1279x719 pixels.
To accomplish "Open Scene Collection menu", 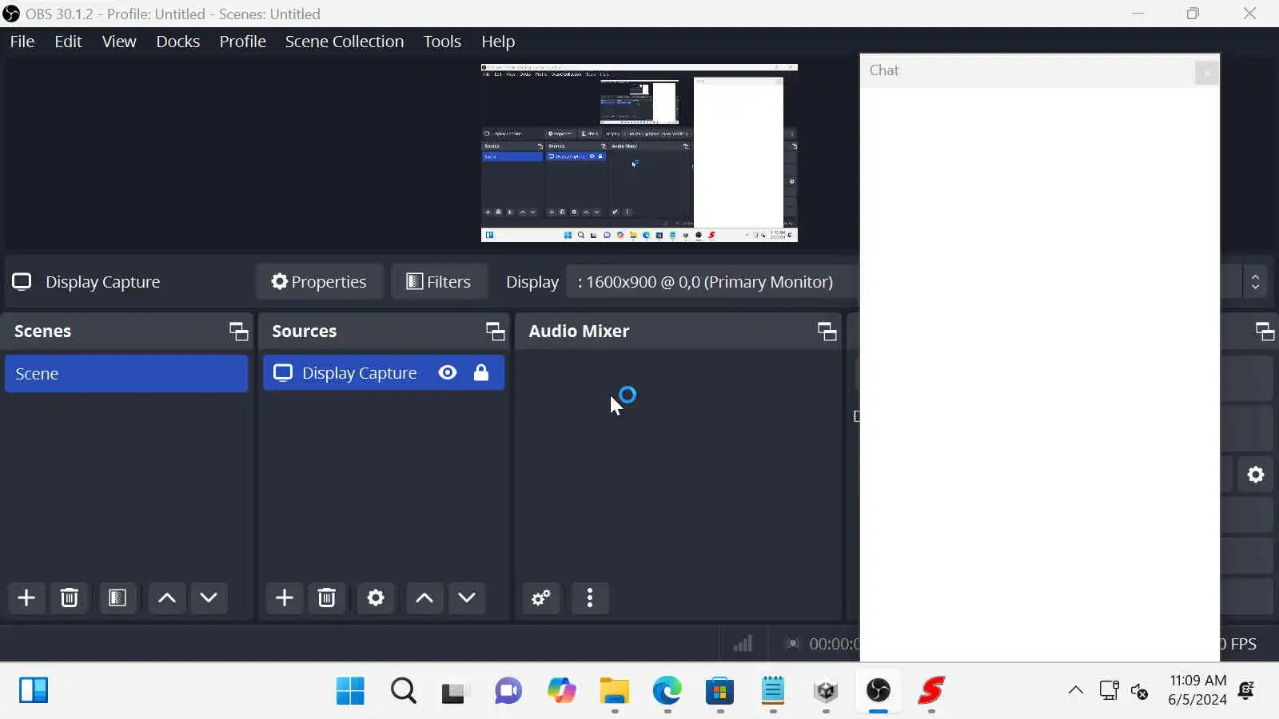I will pyautogui.click(x=345, y=42).
